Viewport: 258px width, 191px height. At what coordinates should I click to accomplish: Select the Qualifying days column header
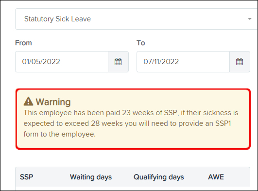pyautogui.click(x=159, y=177)
